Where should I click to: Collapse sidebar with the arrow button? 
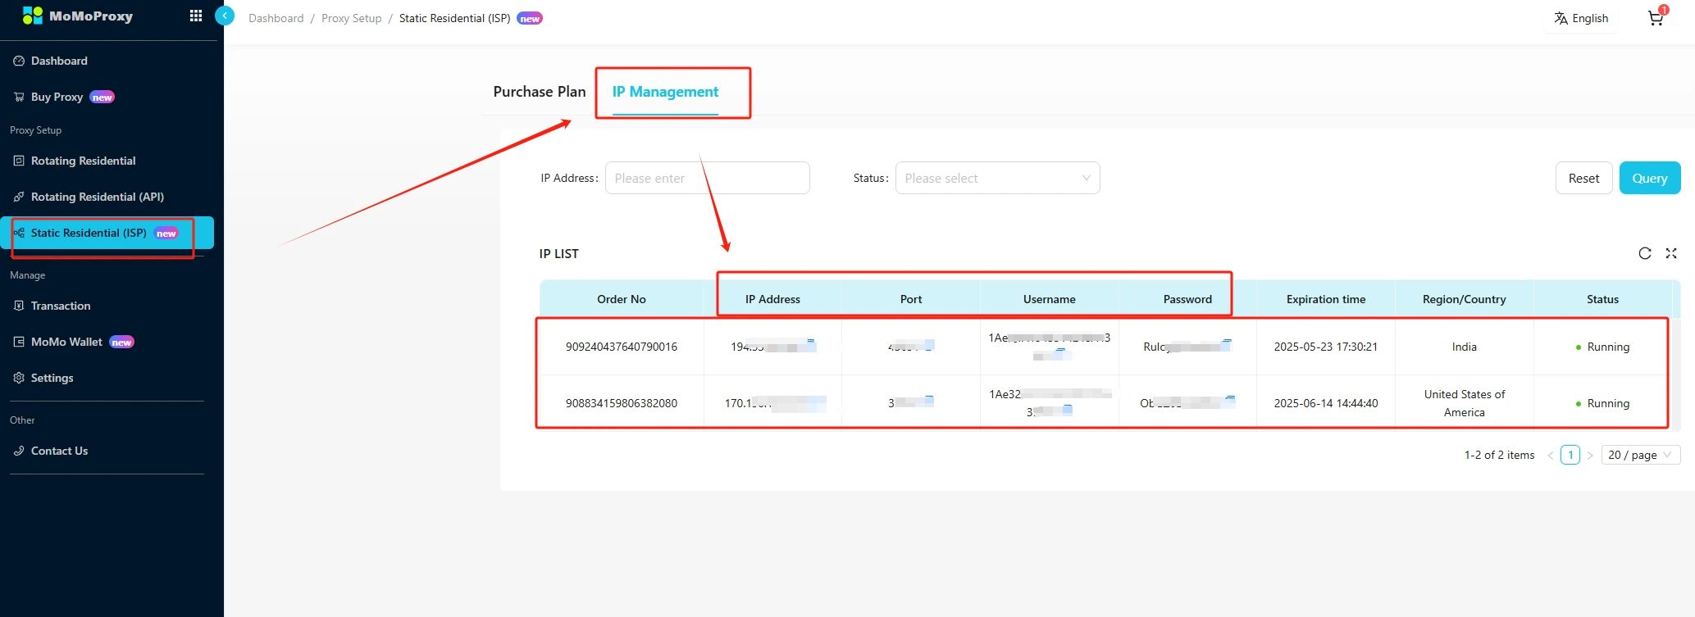tap(225, 16)
